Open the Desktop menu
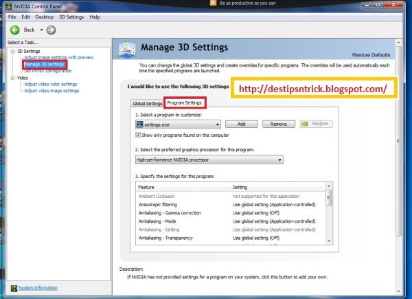Image resolution: width=412 pixels, height=299 pixels. tap(45, 17)
